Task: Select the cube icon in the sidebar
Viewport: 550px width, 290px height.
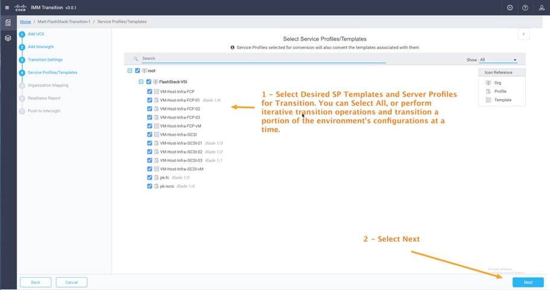Action: click(x=8, y=38)
